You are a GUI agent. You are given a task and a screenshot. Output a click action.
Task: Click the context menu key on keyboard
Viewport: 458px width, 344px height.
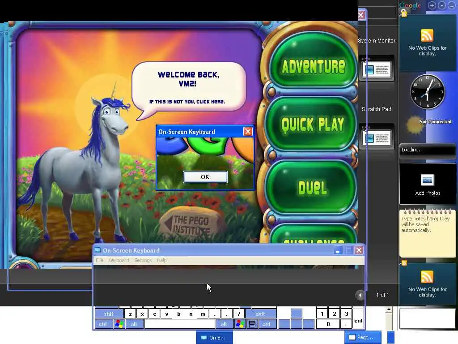(252, 324)
